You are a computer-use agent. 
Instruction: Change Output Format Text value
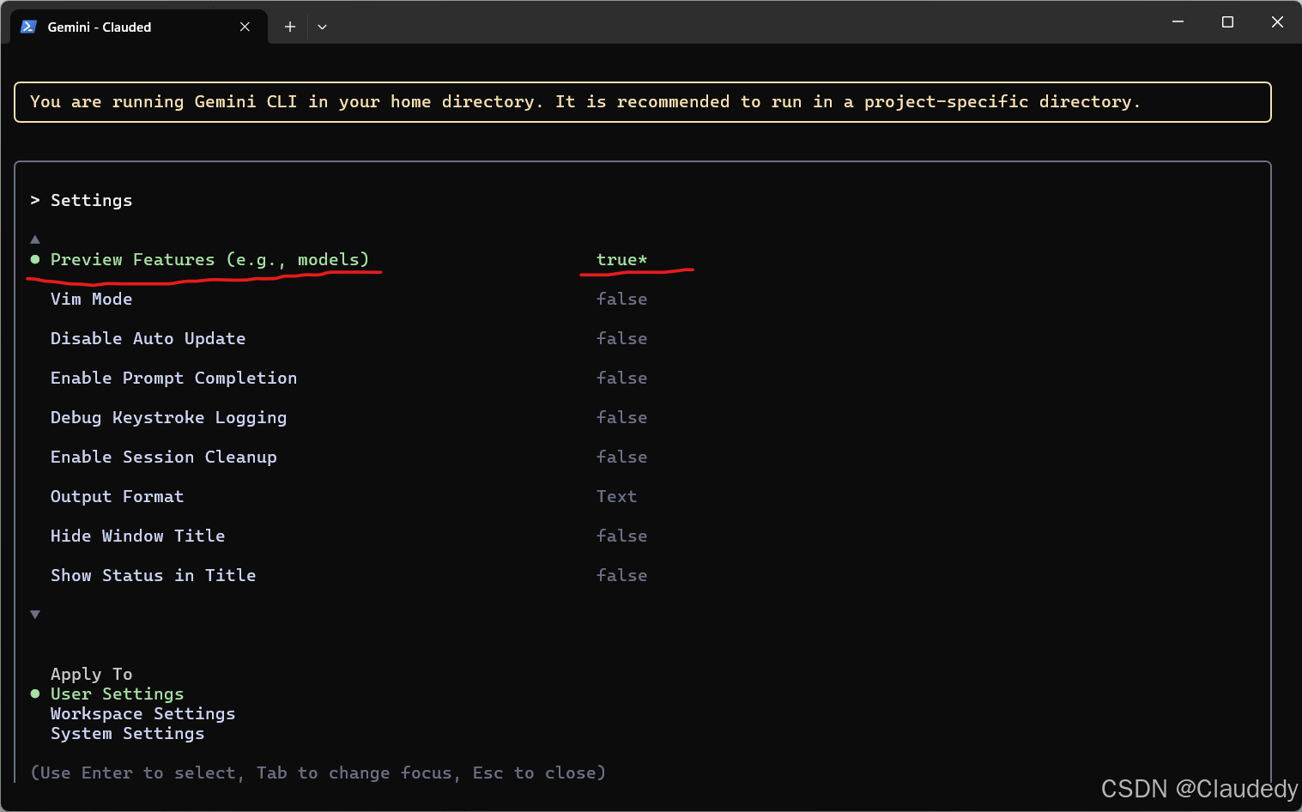pyautogui.click(x=616, y=496)
